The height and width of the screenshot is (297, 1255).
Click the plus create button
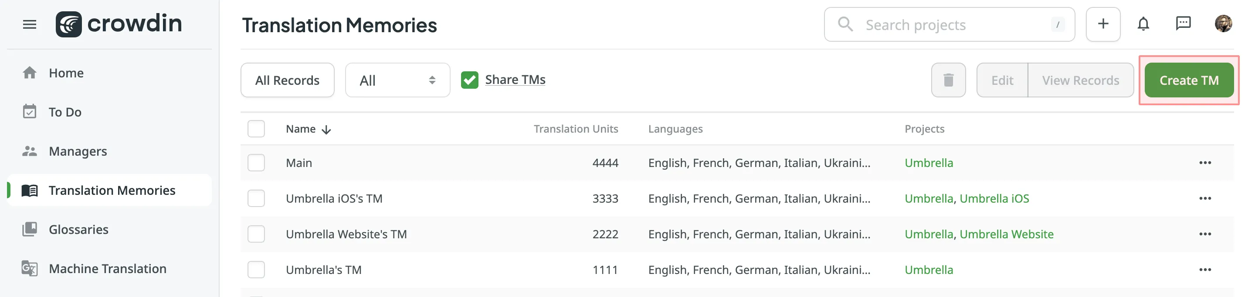point(1103,24)
